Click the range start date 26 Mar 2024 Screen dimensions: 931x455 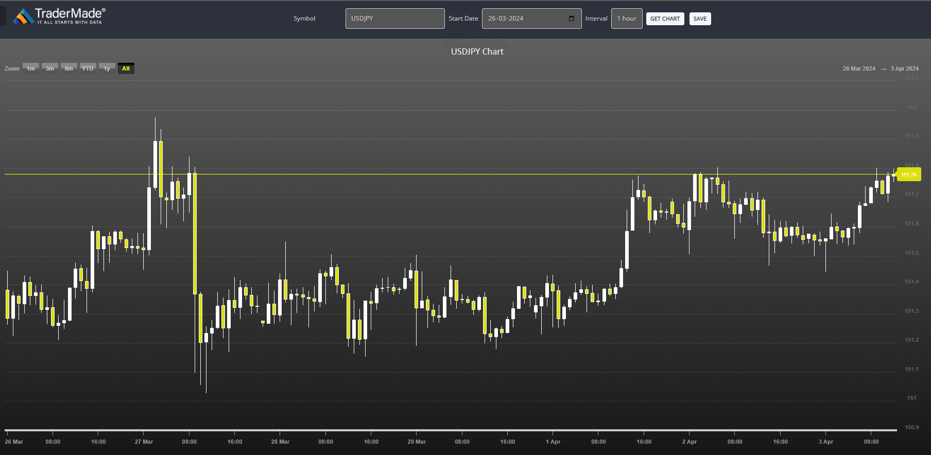click(859, 68)
